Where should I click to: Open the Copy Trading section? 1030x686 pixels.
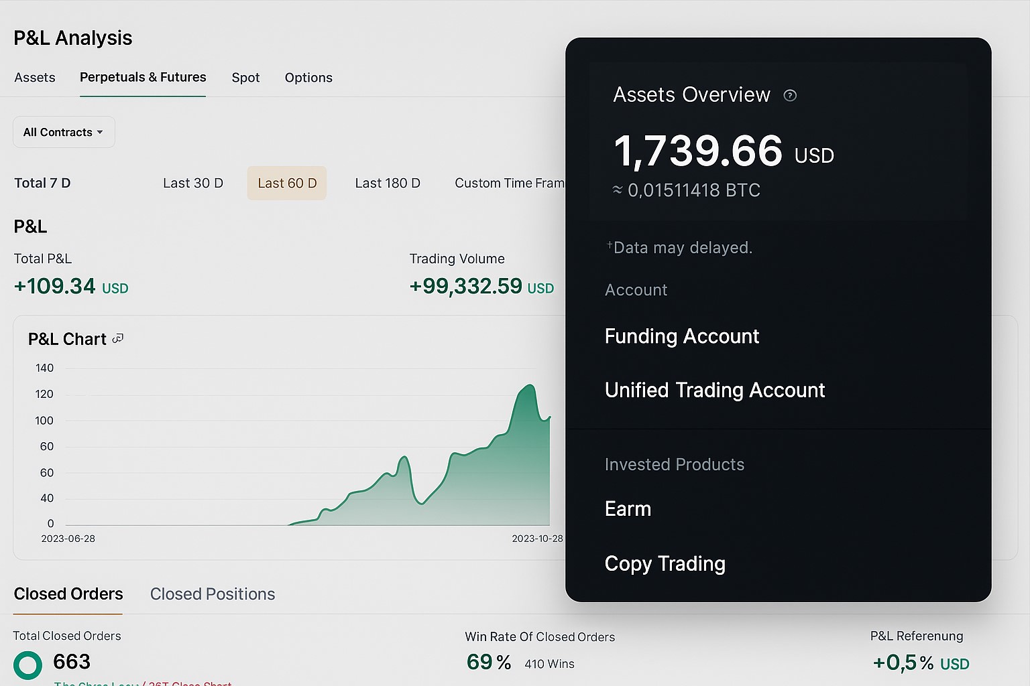(665, 564)
